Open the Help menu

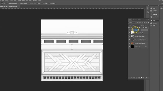(x=40, y=1)
